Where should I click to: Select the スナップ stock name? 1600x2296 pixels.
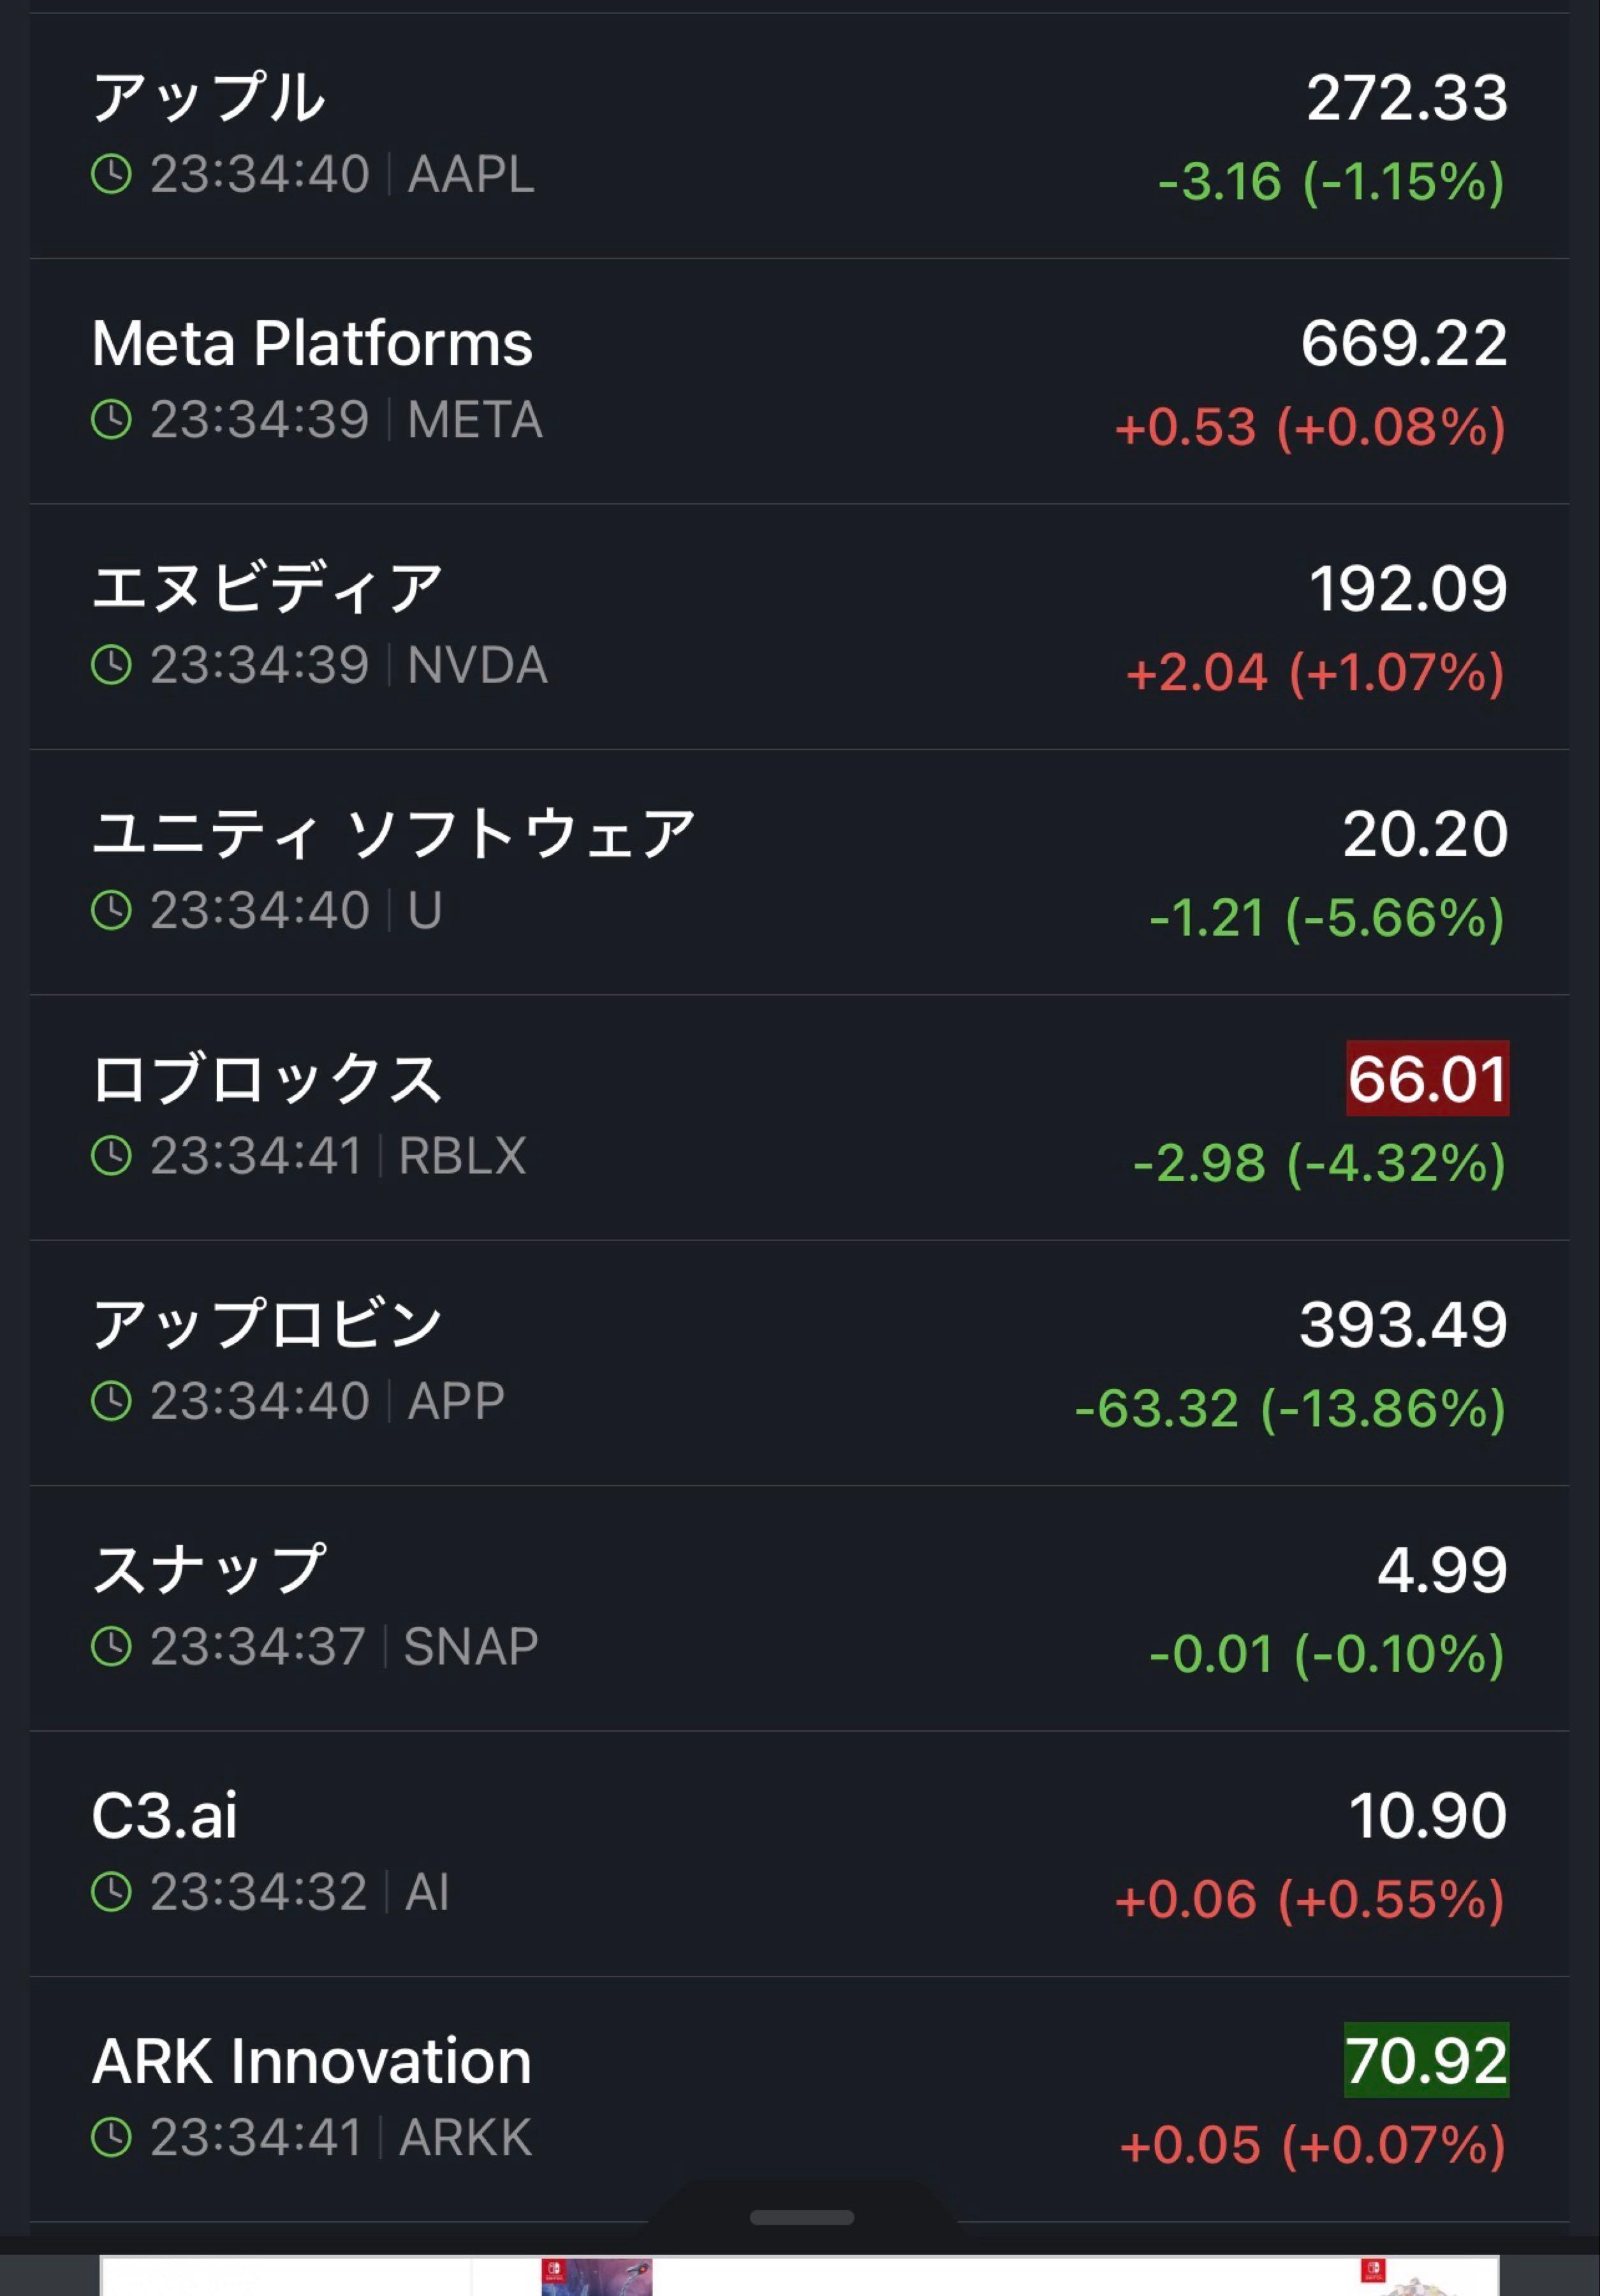pyautogui.click(x=209, y=1570)
